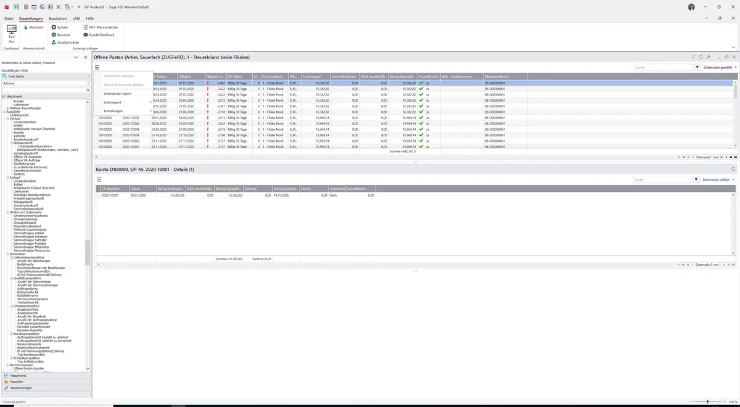Open the Offene Posten hamburger menu
This screenshot has width=740, height=407.
pos(97,67)
